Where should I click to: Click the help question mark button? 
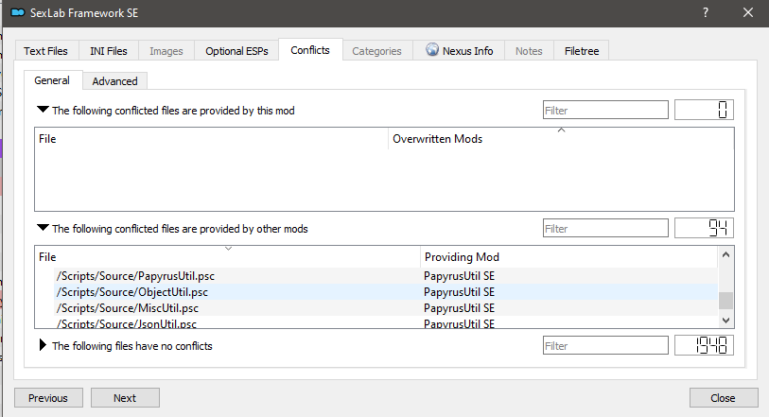pyautogui.click(x=706, y=12)
